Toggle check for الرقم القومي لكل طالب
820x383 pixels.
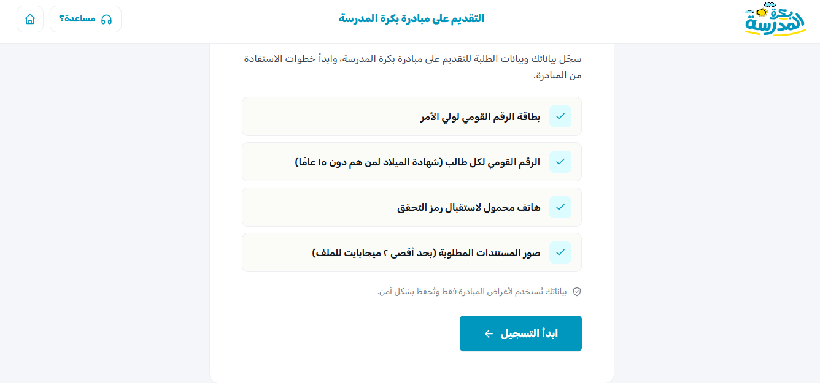[x=560, y=162]
